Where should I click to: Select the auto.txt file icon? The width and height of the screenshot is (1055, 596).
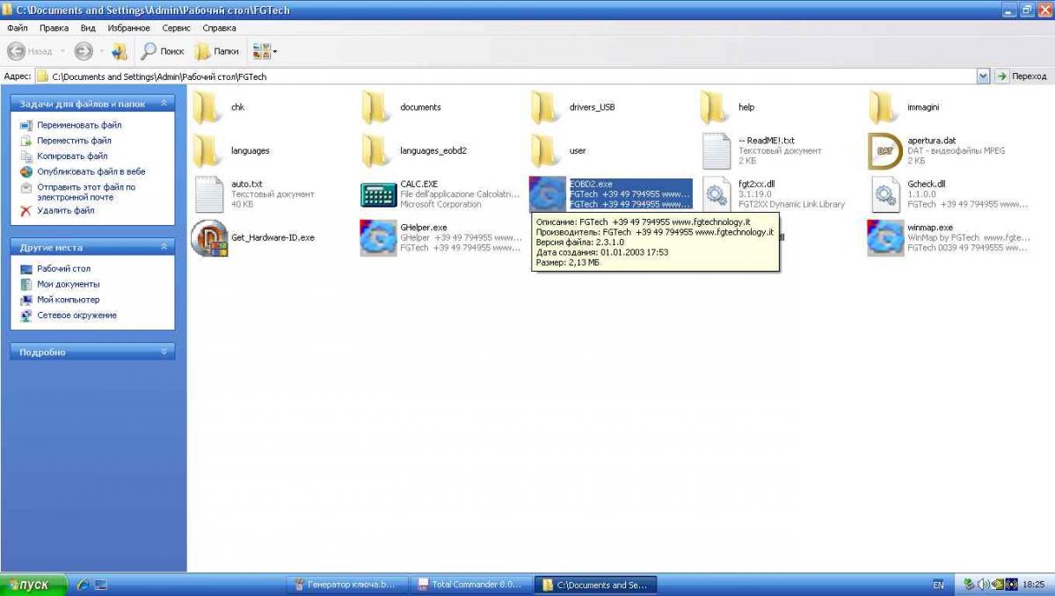[x=208, y=194]
